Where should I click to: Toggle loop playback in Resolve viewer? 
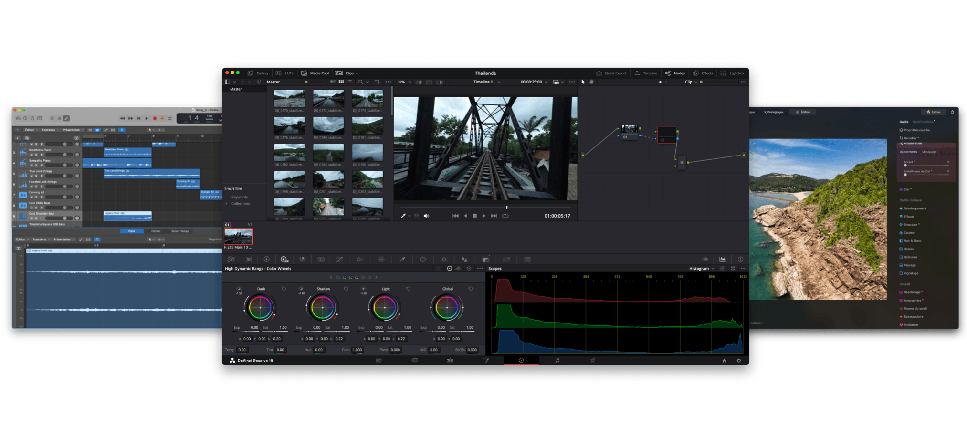[505, 216]
